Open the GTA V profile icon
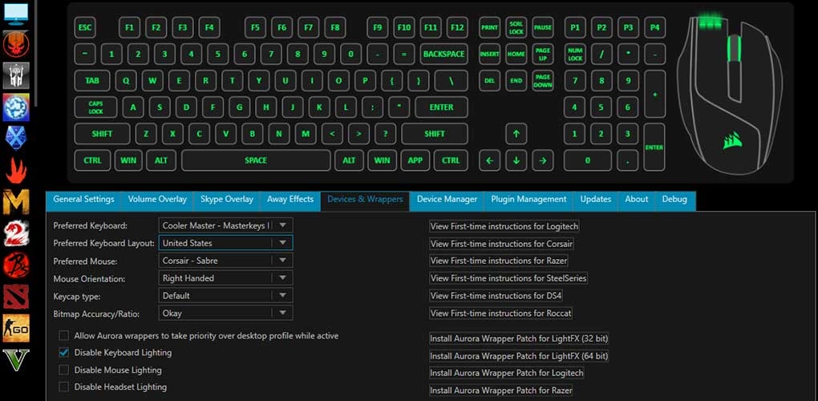 click(x=16, y=360)
